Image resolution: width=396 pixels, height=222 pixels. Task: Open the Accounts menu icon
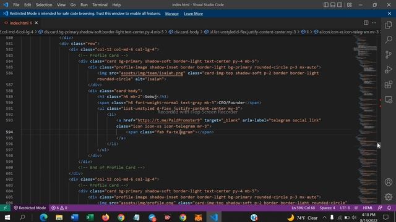pyautogui.click(x=389, y=182)
